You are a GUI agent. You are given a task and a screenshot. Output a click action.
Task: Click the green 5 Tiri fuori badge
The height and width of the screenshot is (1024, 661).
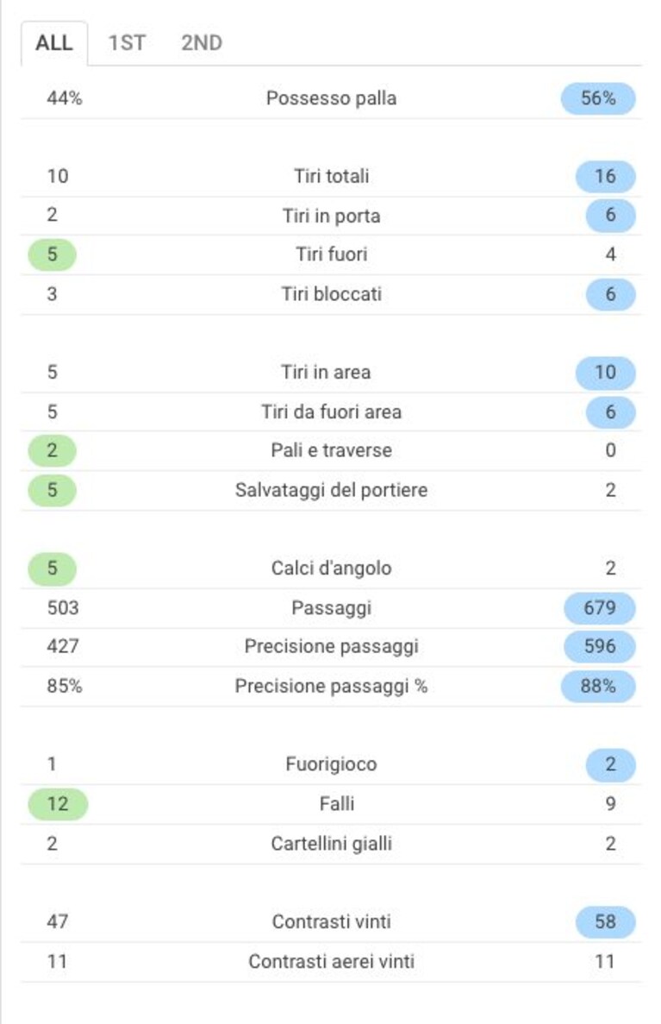53,254
